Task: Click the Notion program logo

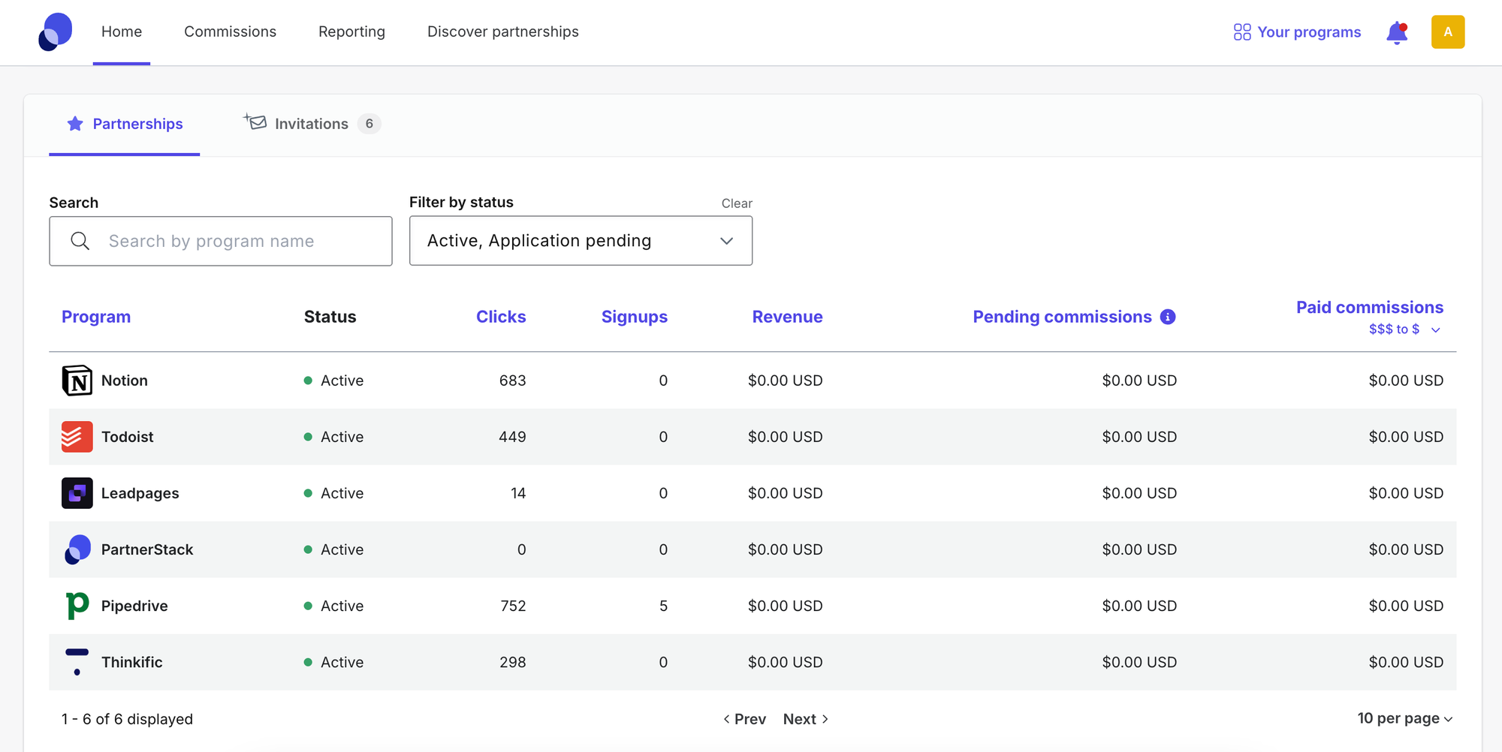Action: (77, 381)
